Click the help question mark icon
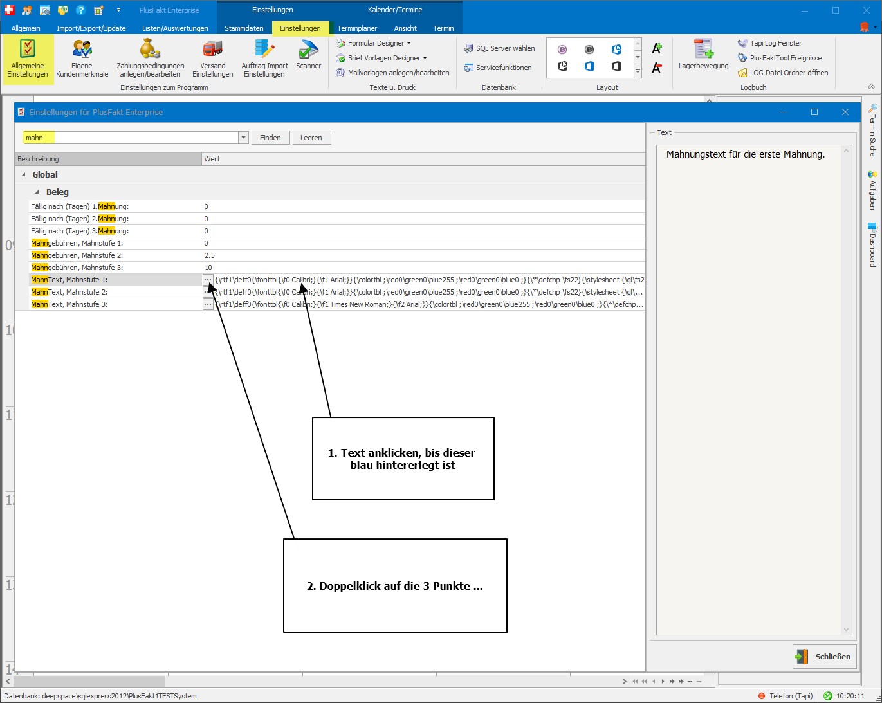The height and width of the screenshot is (703, 882). pyautogui.click(x=80, y=10)
